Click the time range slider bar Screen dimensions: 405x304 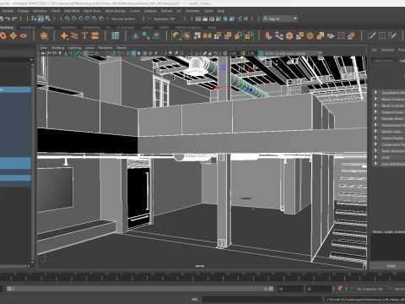(140, 289)
